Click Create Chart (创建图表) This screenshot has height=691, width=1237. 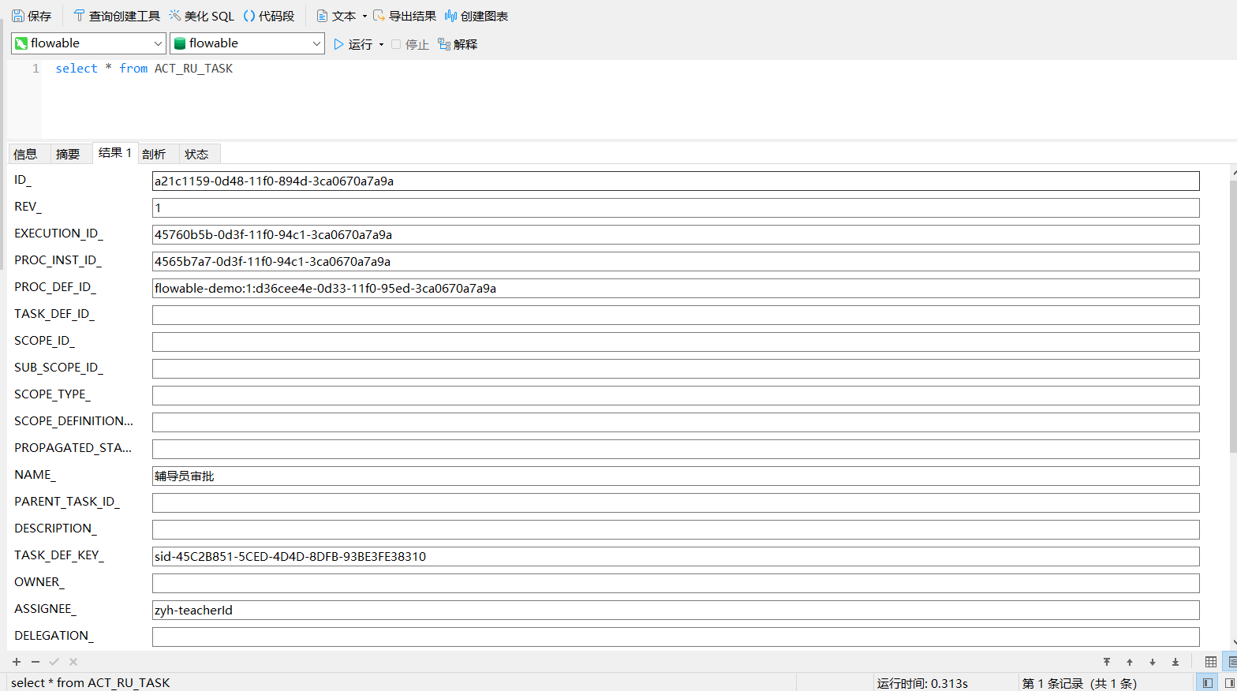tap(476, 16)
